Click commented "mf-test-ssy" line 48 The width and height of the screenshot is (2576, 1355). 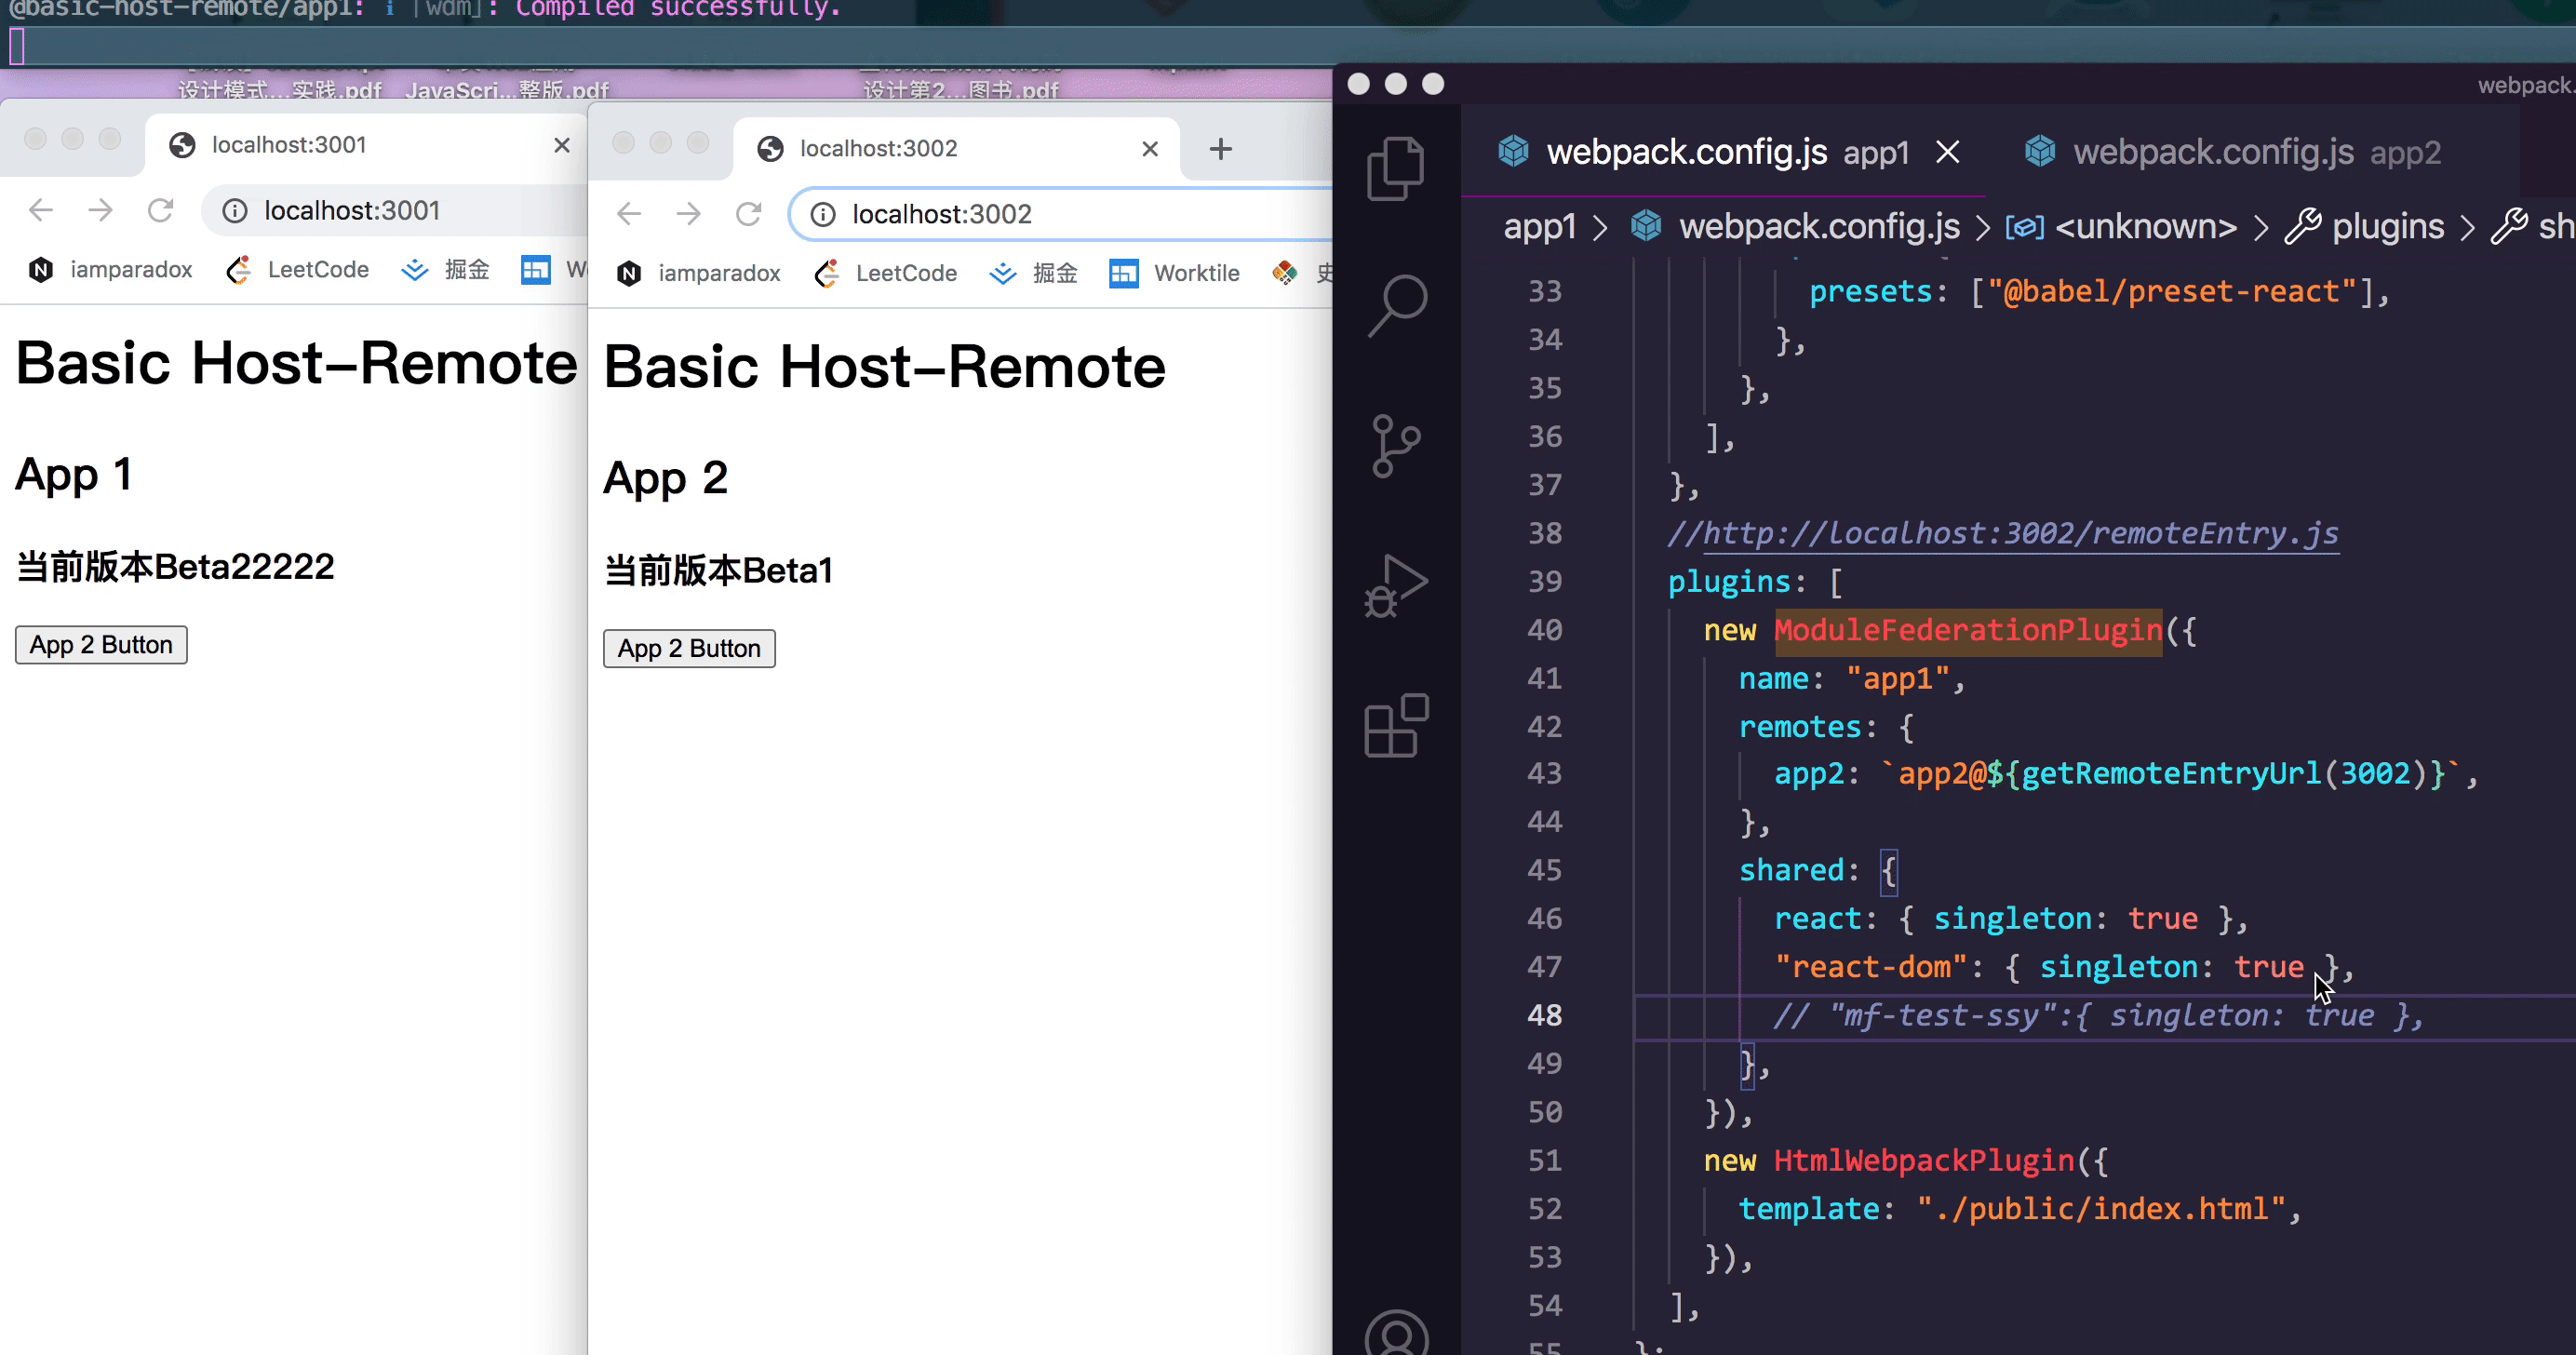2098,1015
